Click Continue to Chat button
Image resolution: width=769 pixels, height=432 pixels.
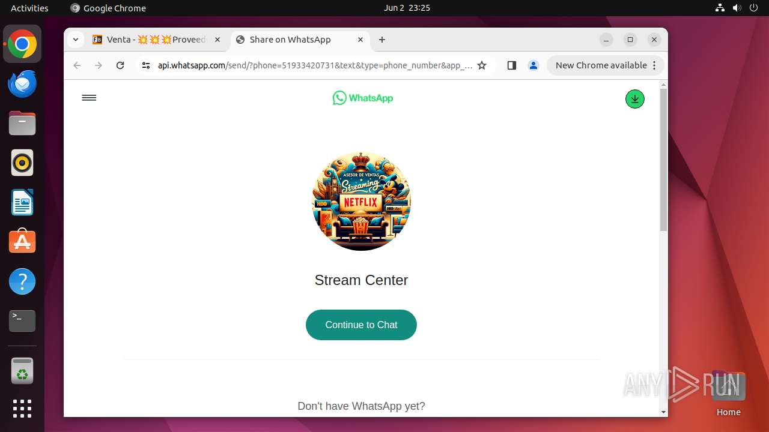[361, 325]
